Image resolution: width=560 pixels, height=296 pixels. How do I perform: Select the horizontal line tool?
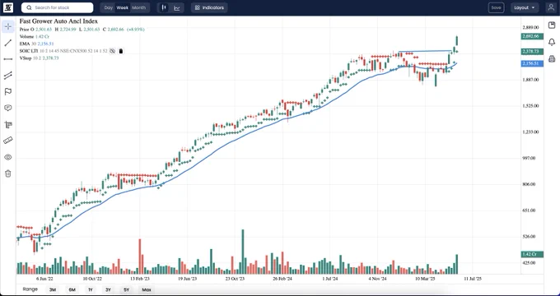8,59
